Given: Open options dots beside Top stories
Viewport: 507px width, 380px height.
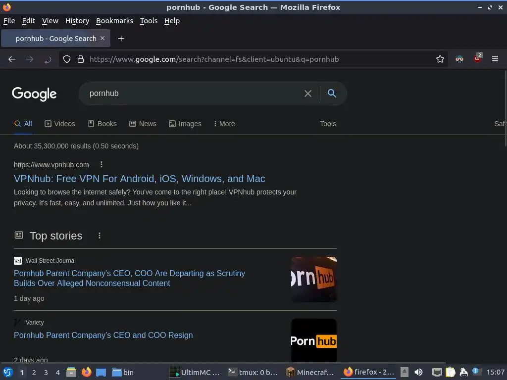Looking at the screenshot, I should pos(99,236).
